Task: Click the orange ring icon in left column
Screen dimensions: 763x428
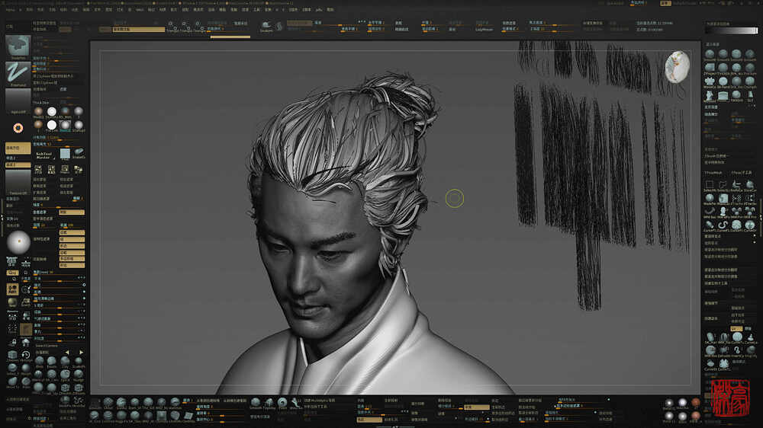Action: [18, 128]
